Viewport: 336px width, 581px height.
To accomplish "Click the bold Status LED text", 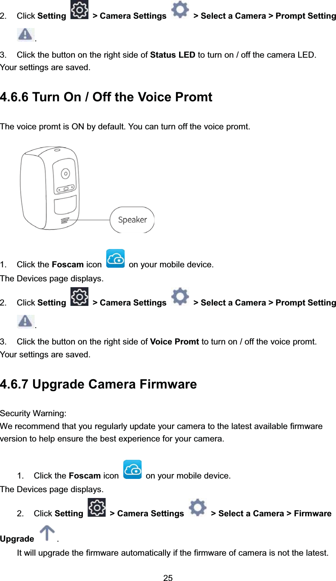I will [172, 55].
